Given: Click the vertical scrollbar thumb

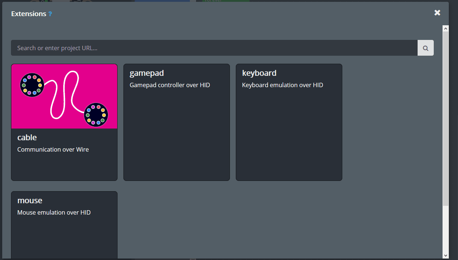Looking at the screenshot, I should coord(446,119).
